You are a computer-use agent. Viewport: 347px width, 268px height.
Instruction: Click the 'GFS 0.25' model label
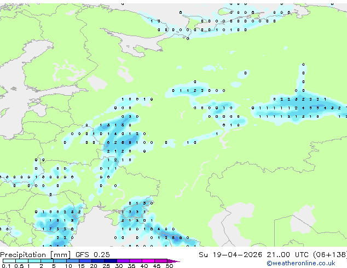coord(92,255)
